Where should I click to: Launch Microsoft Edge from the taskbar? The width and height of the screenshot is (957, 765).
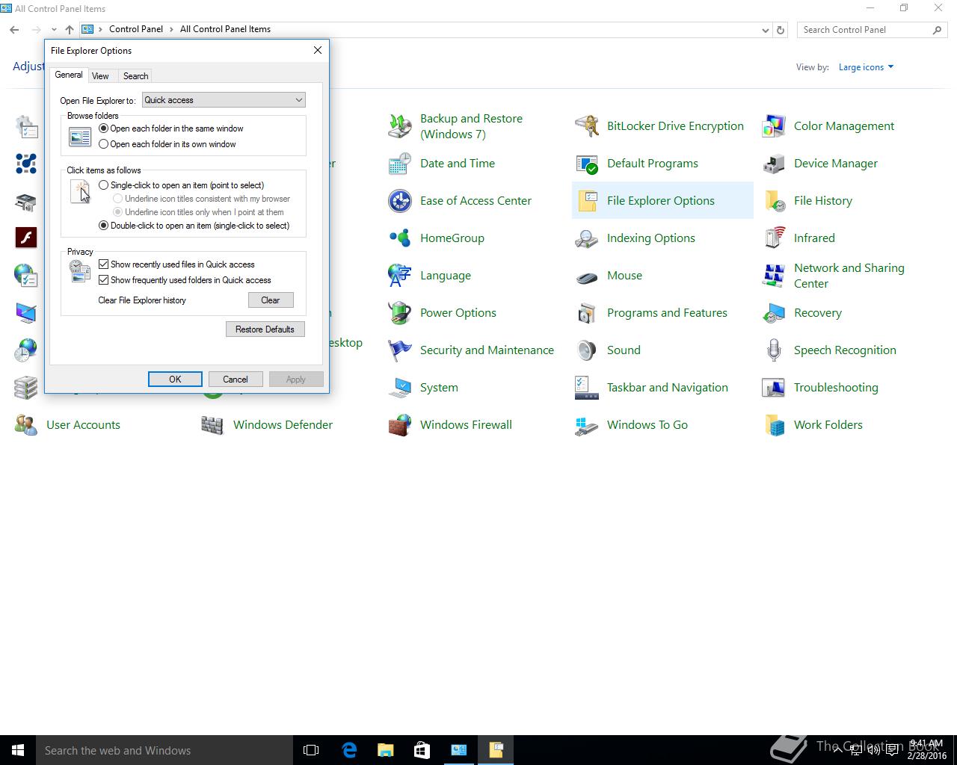point(348,750)
